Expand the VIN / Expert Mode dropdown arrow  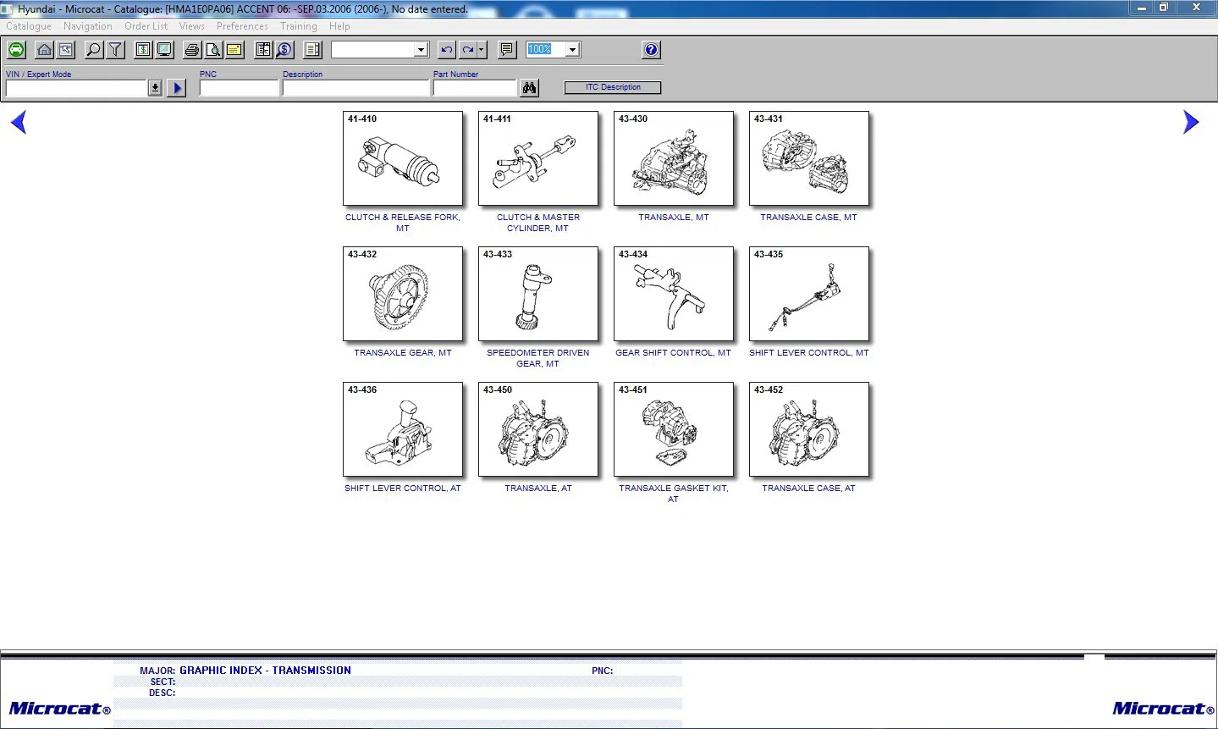click(x=155, y=88)
